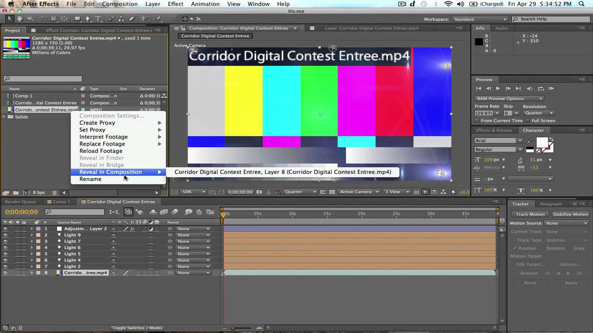This screenshot has height=333, width=593.
Task: Enable Full Screen checkbox in Preview
Action: point(528,121)
